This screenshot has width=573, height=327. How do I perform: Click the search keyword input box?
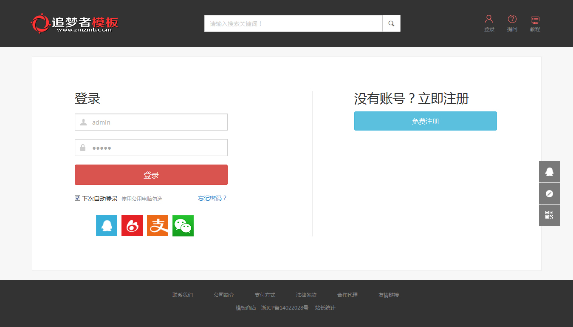(293, 23)
